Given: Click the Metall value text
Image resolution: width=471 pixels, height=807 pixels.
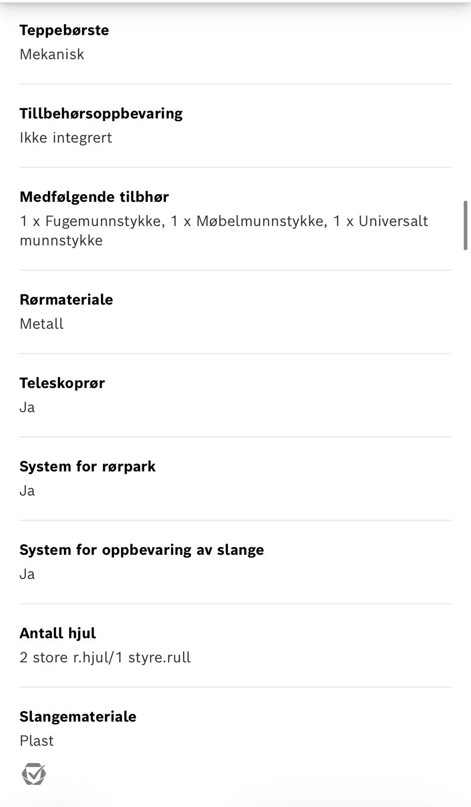Looking at the screenshot, I should (41, 324).
